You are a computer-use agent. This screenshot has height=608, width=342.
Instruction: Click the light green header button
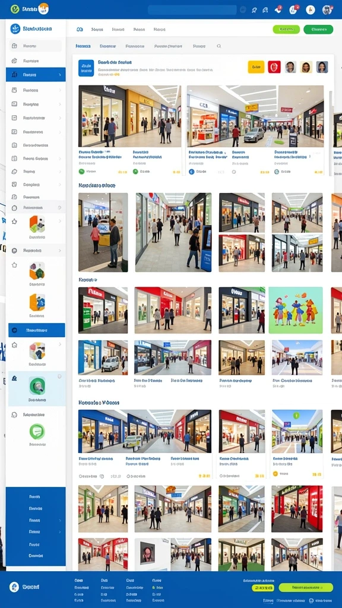coord(286,29)
